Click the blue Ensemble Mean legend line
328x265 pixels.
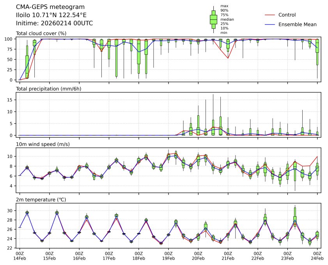(x=270, y=24)
